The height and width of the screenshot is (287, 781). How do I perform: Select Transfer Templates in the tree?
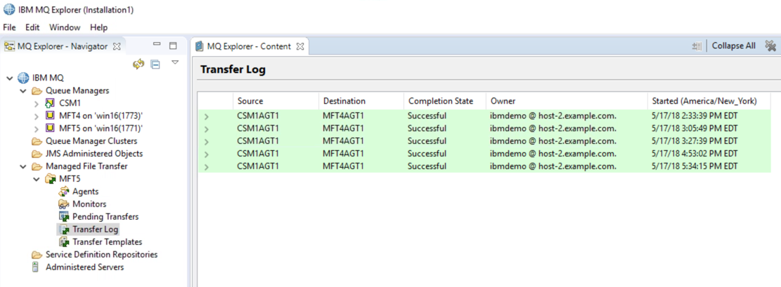[x=107, y=241]
